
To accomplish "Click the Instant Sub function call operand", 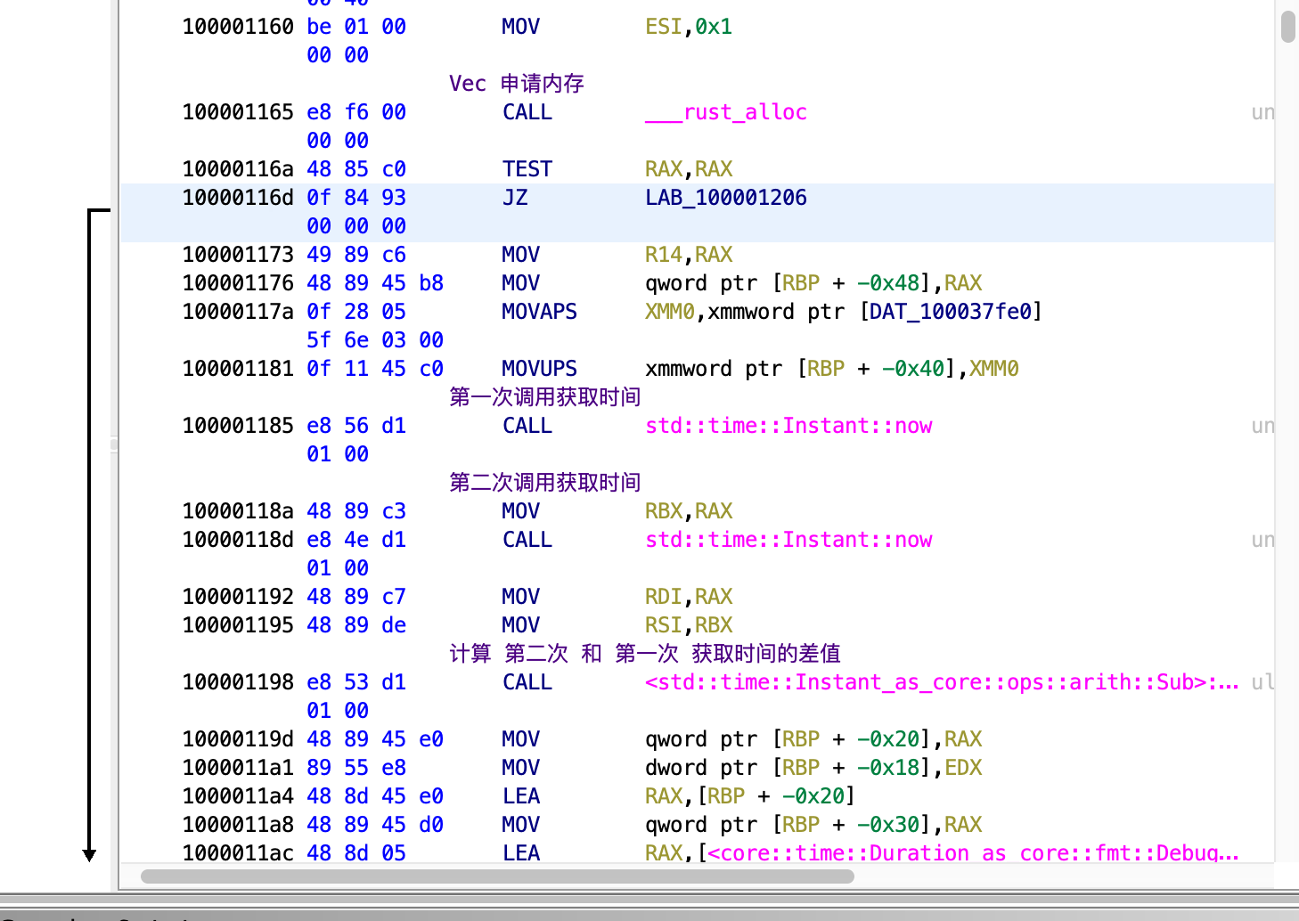I will [941, 682].
